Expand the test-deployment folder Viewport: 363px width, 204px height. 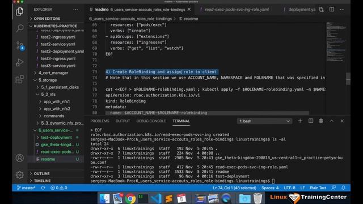coord(56,137)
